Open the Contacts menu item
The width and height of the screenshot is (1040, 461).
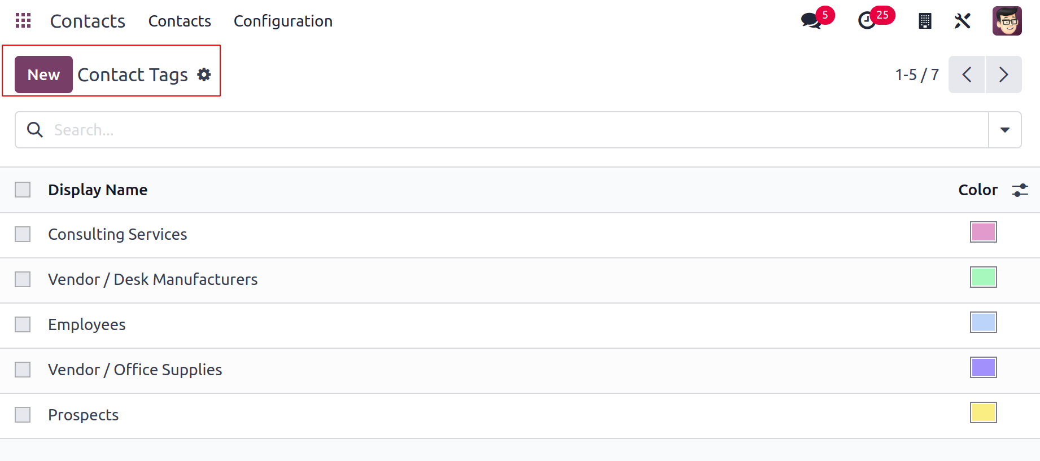(180, 21)
